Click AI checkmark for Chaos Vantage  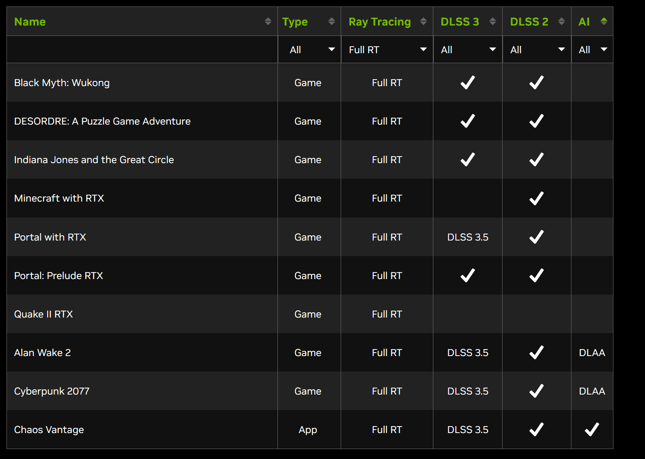click(x=592, y=429)
